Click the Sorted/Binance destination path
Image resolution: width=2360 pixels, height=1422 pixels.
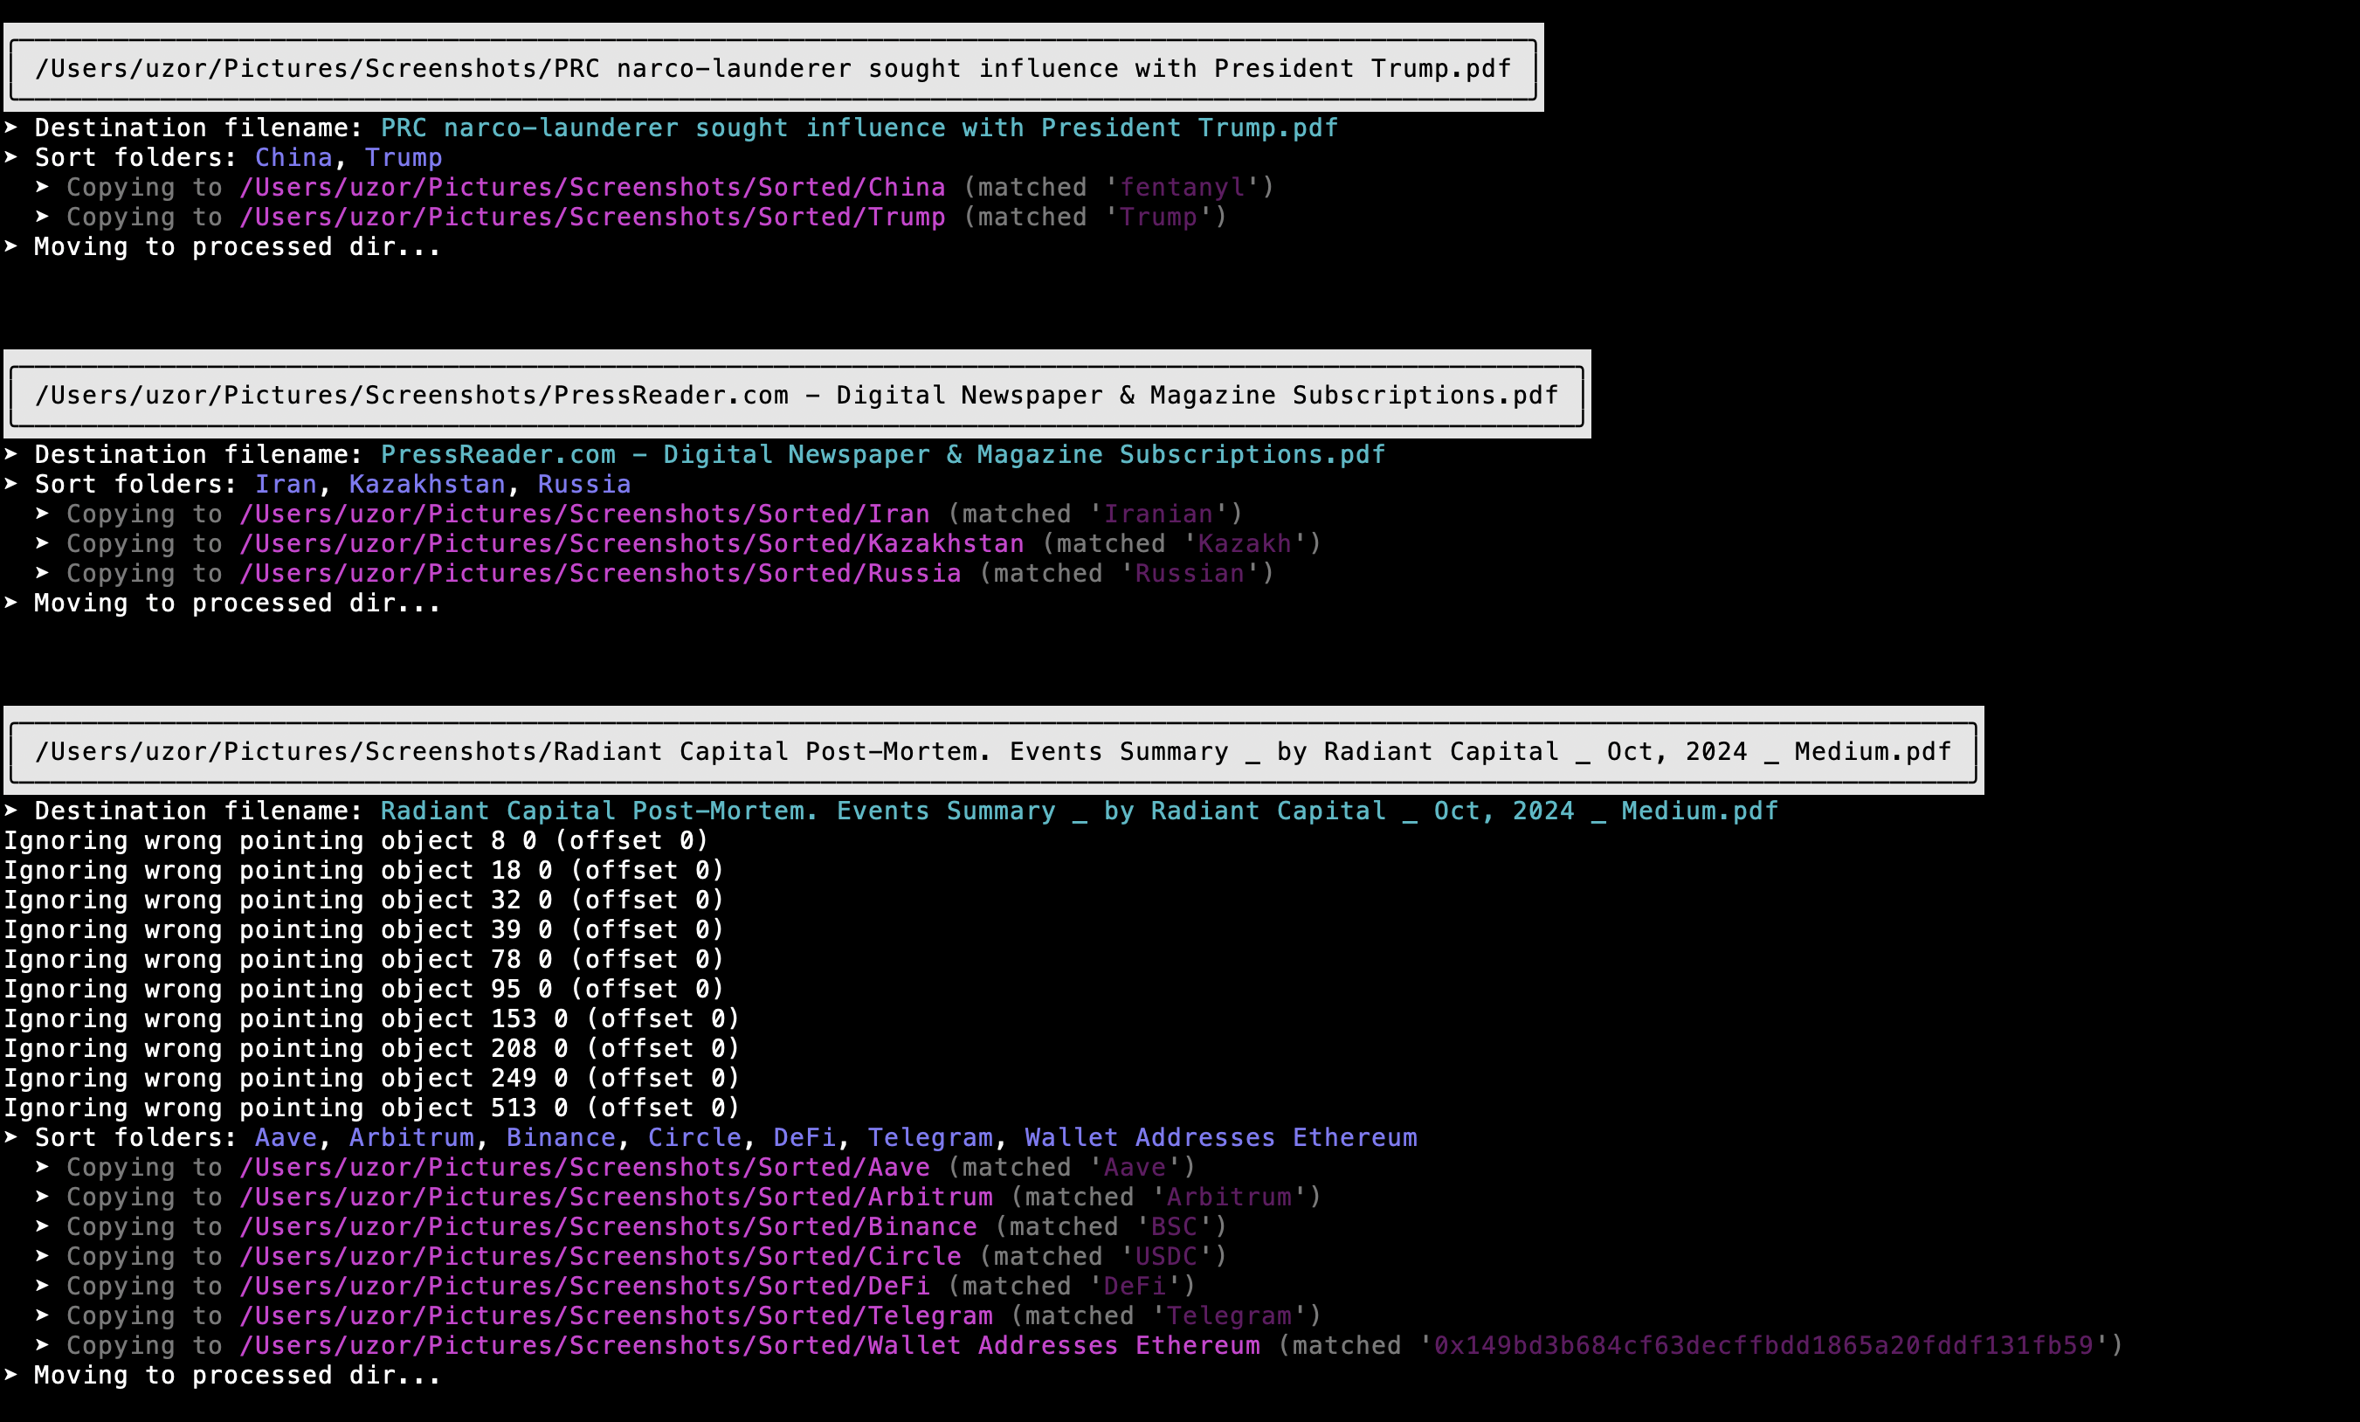tap(608, 1226)
